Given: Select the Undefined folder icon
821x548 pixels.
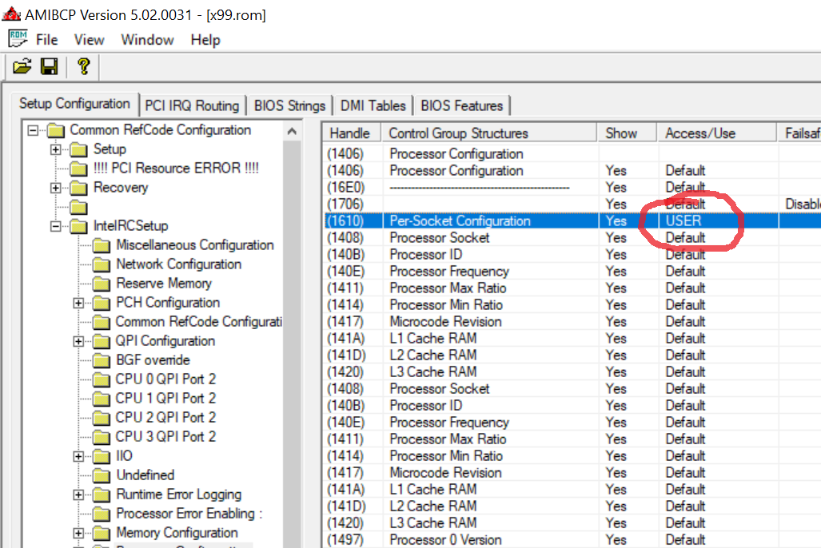Looking at the screenshot, I should (101, 475).
